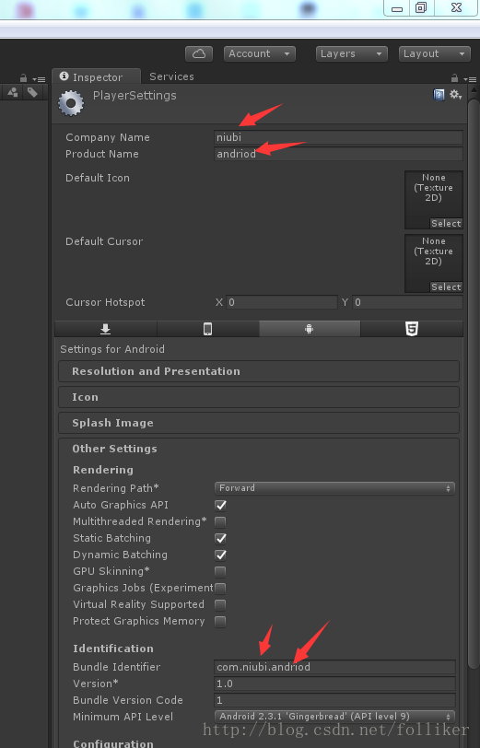The image size is (480, 748).
Task: Expand the Splash Image section
Action: [x=259, y=423]
